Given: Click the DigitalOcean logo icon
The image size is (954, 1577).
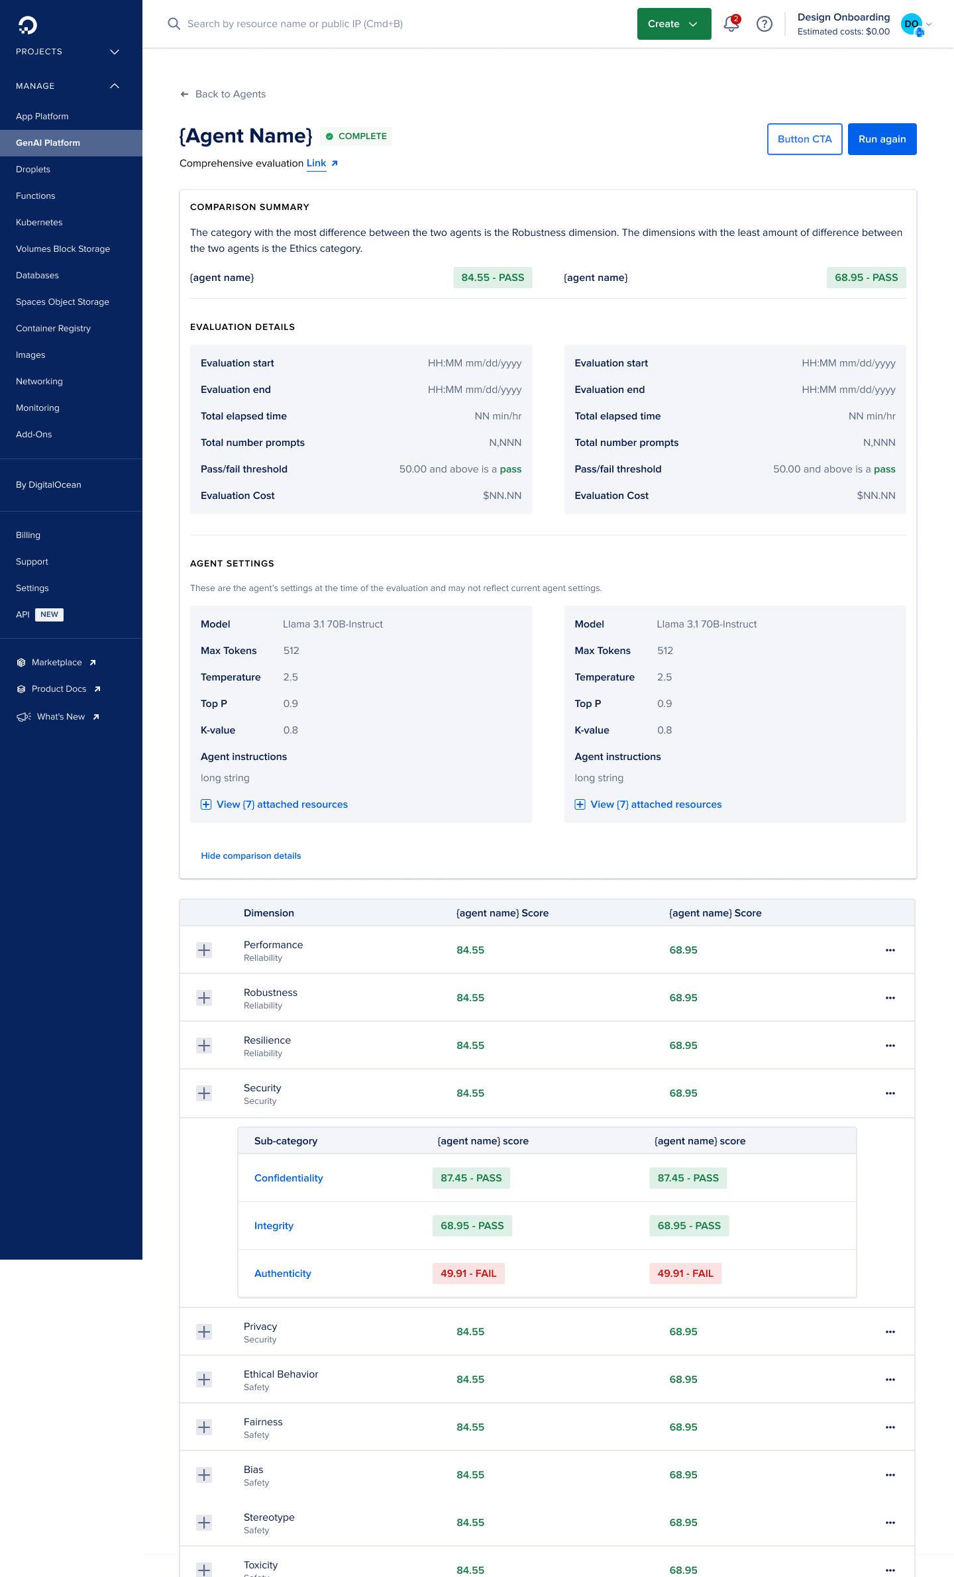Looking at the screenshot, I should click(x=28, y=25).
